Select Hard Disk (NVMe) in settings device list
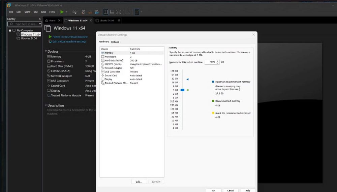Viewport: 337px width, 192px height. 114,60
